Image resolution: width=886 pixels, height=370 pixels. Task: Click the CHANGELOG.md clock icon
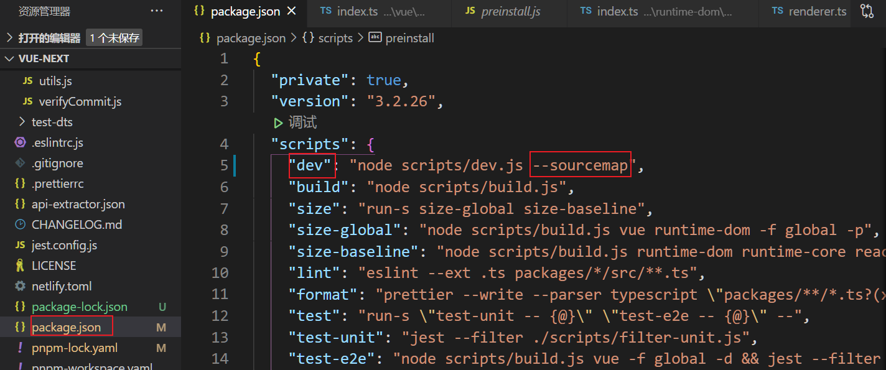coord(20,224)
